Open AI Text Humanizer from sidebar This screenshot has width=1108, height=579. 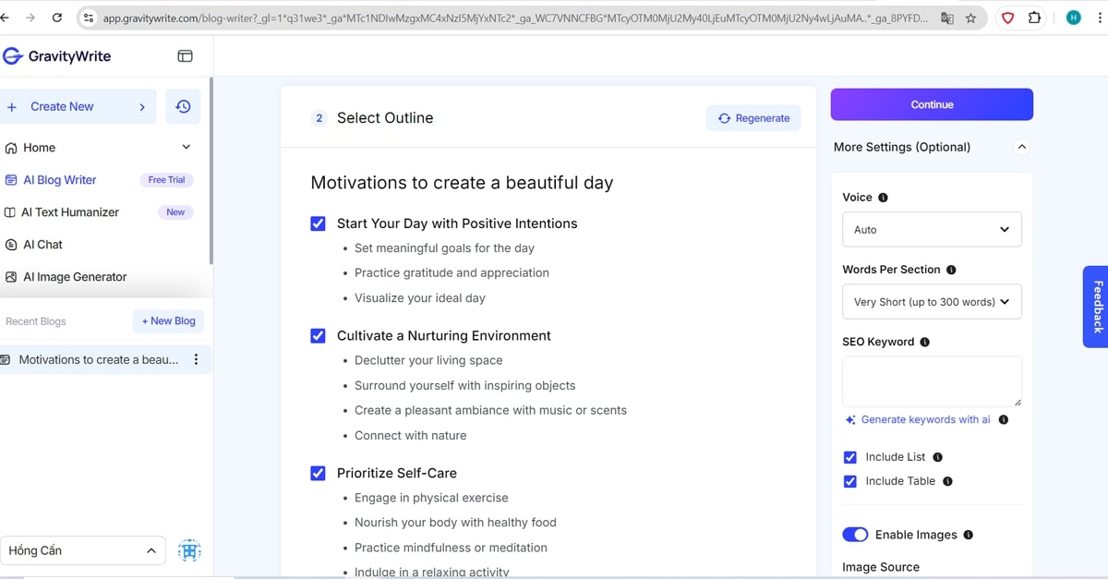coord(70,212)
